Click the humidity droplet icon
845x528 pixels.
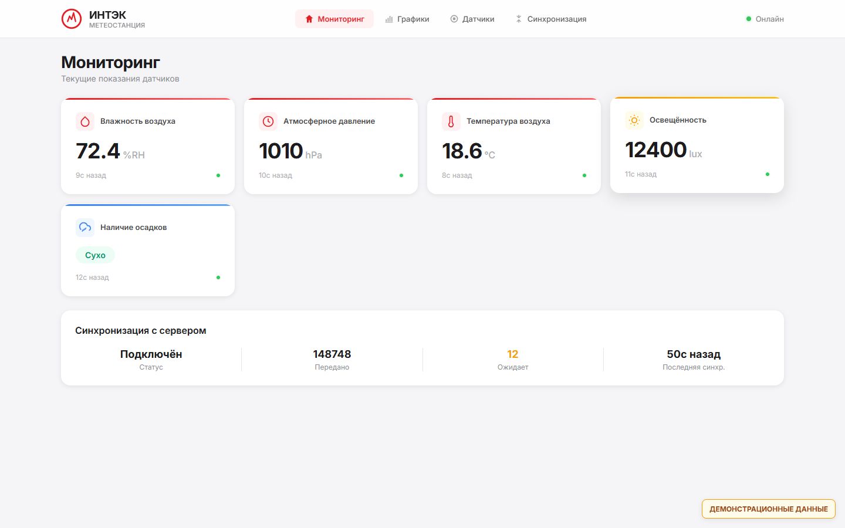pos(85,121)
